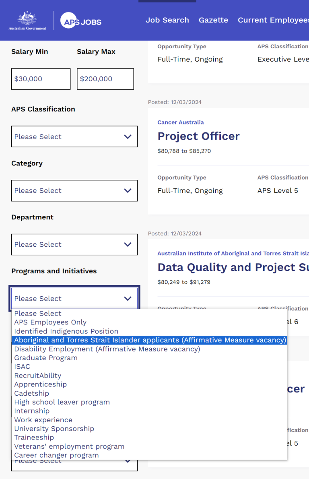The height and width of the screenshot is (479, 309).
Task: Click the '$80,249 to $91,279' salary text
Action: tap(184, 282)
